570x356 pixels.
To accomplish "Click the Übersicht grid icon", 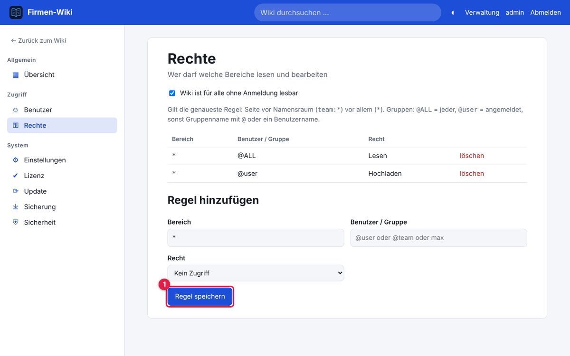I will point(16,75).
